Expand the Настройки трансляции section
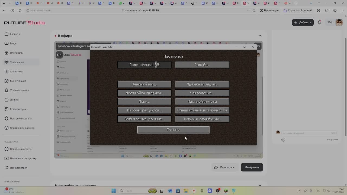 point(260,186)
